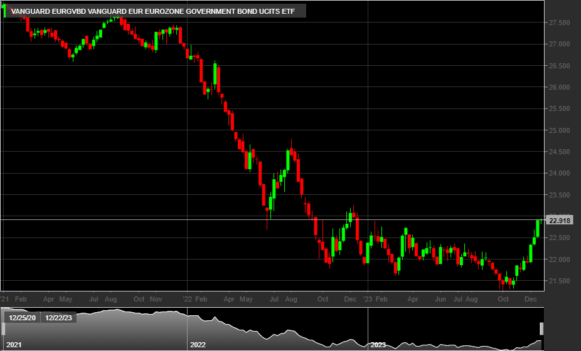Click the tall green candlestick at chart start
Screen dimensions: 581x351
click(x=4, y=11)
